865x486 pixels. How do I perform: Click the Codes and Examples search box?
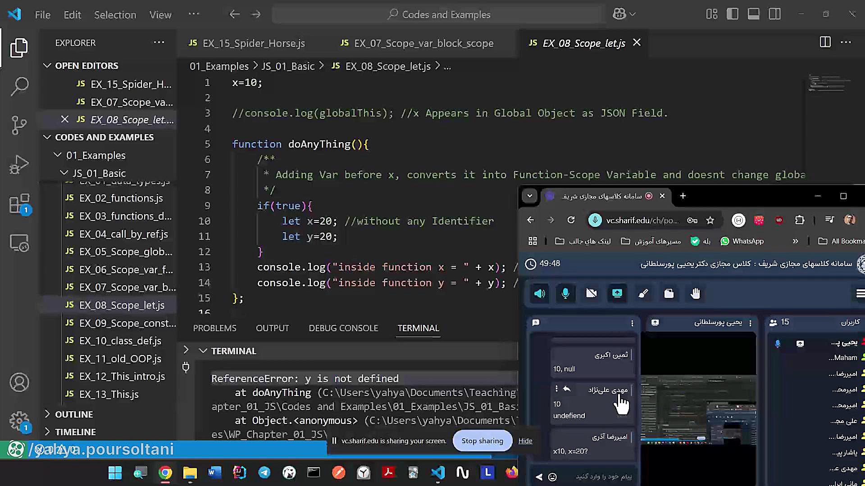click(x=438, y=14)
